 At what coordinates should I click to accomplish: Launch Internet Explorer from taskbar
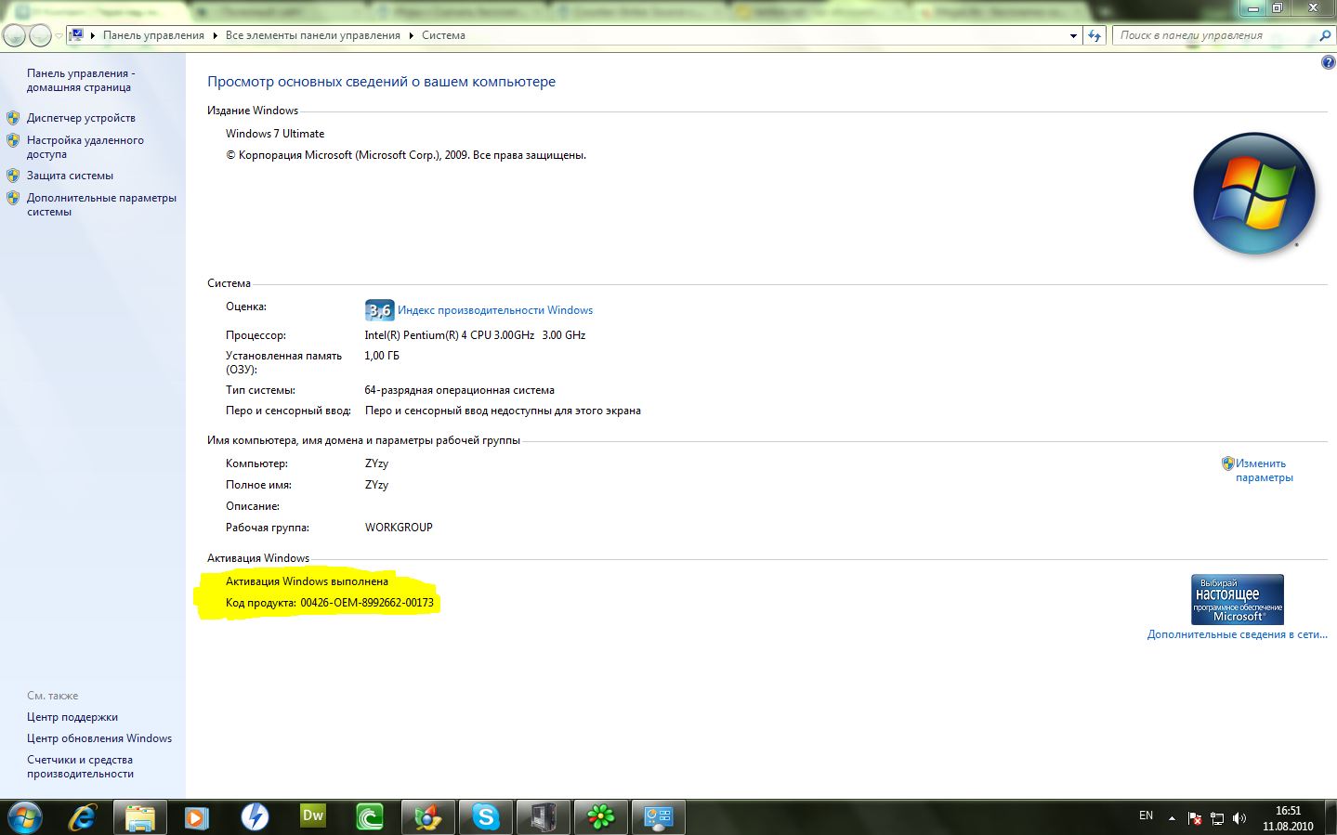click(x=83, y=817)
